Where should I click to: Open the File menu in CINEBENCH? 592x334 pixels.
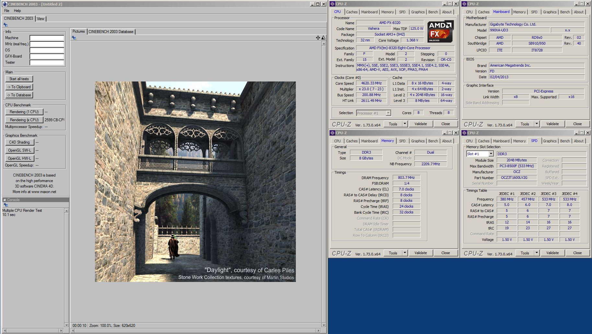click(6, 11)
